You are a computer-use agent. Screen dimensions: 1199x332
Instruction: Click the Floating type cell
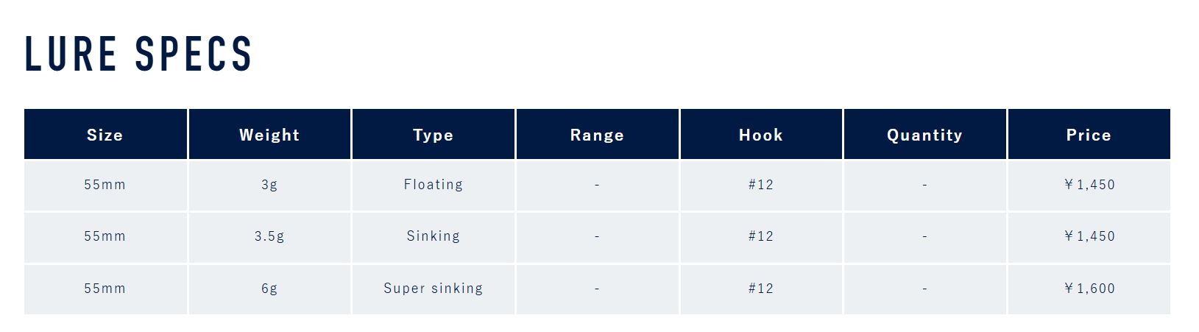point(433,185)
